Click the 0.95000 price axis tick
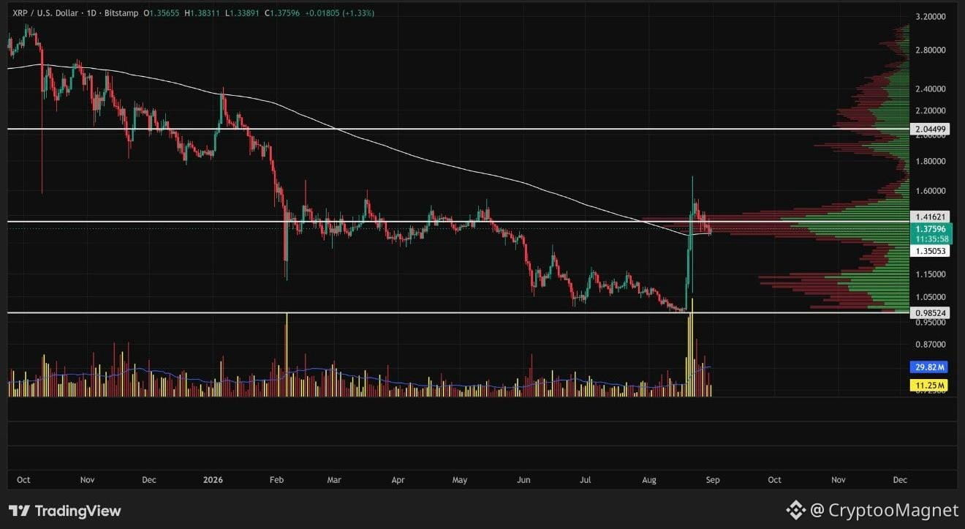965x529 pixels. [931, 322]
